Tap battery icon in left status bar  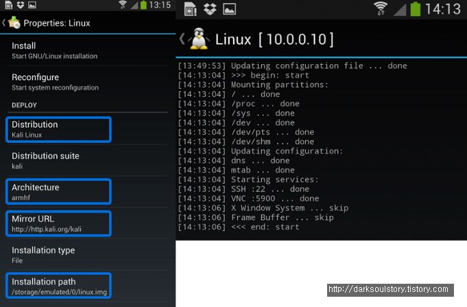[x=143, y=5]
